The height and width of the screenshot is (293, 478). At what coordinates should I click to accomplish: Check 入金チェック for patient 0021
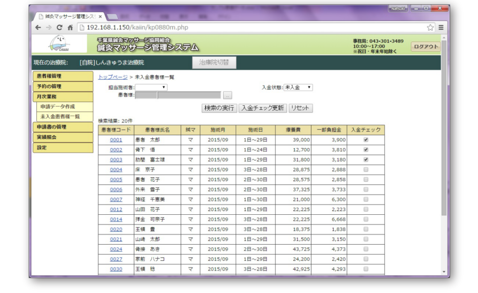[x=366, y=239]
